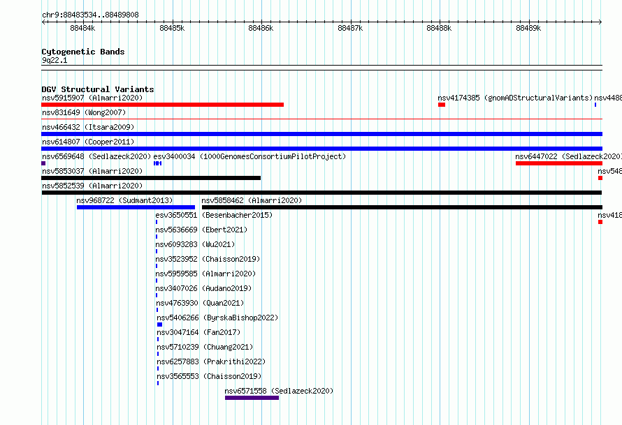Click the nsv5858462 (Almarri2020) black bar
Viewport: 622px width, 425px height.
[x=403, y=207]
